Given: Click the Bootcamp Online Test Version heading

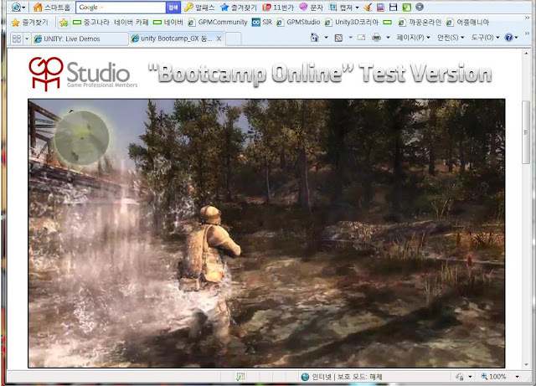Looking at the screenshot, I should [320, 73].
